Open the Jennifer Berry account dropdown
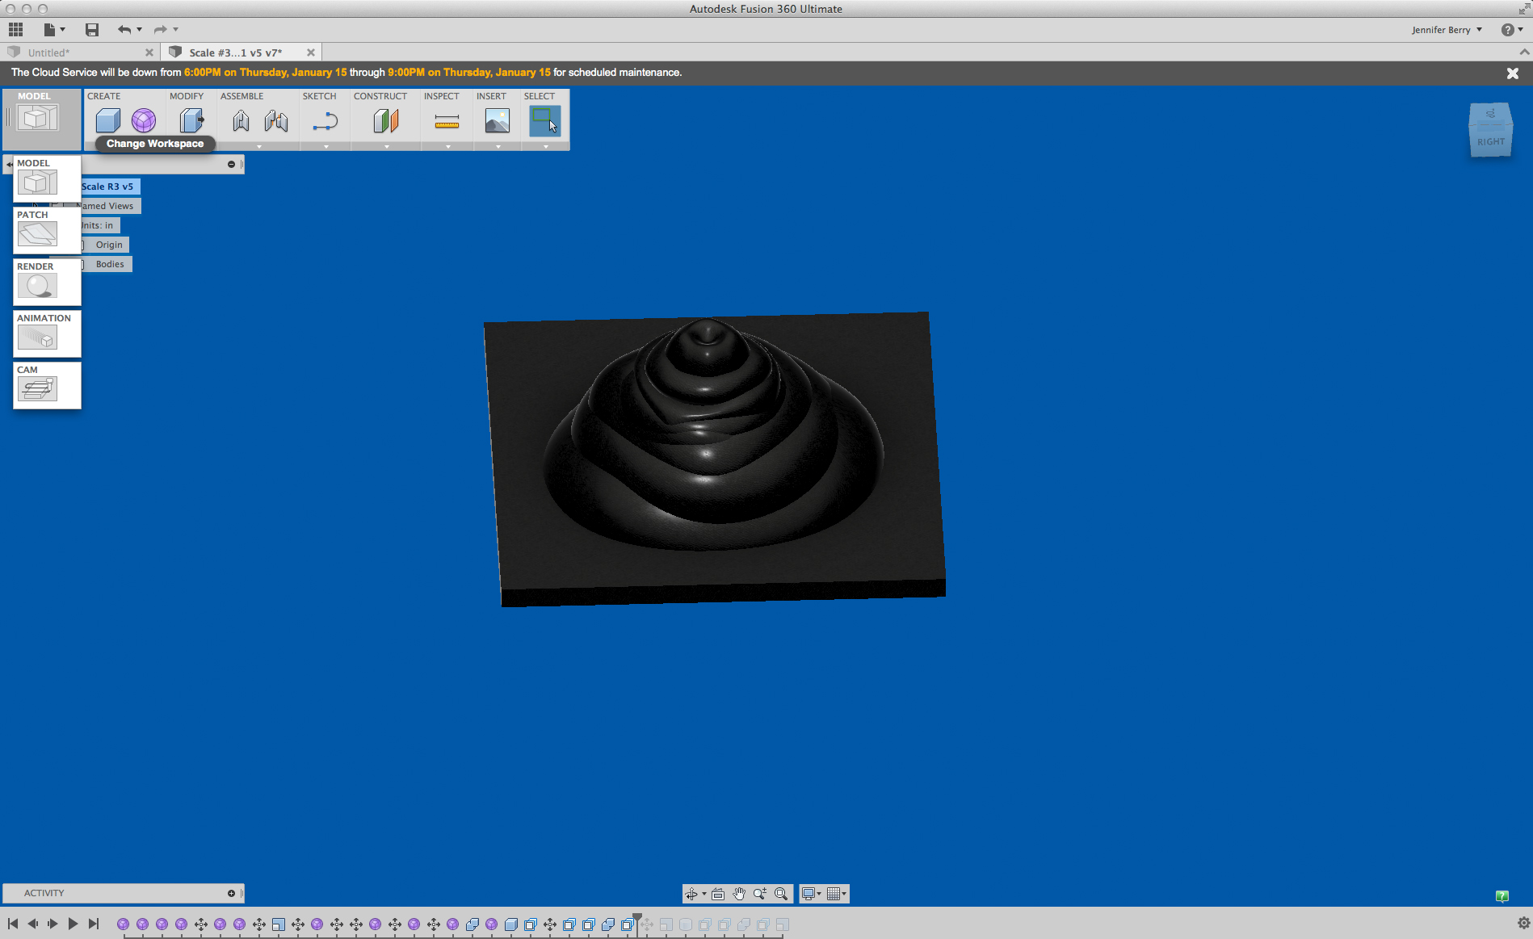The image size is (1533, 939). pos(1447,30)
